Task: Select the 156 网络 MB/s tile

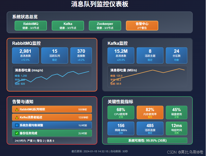Action: point(121,128)
